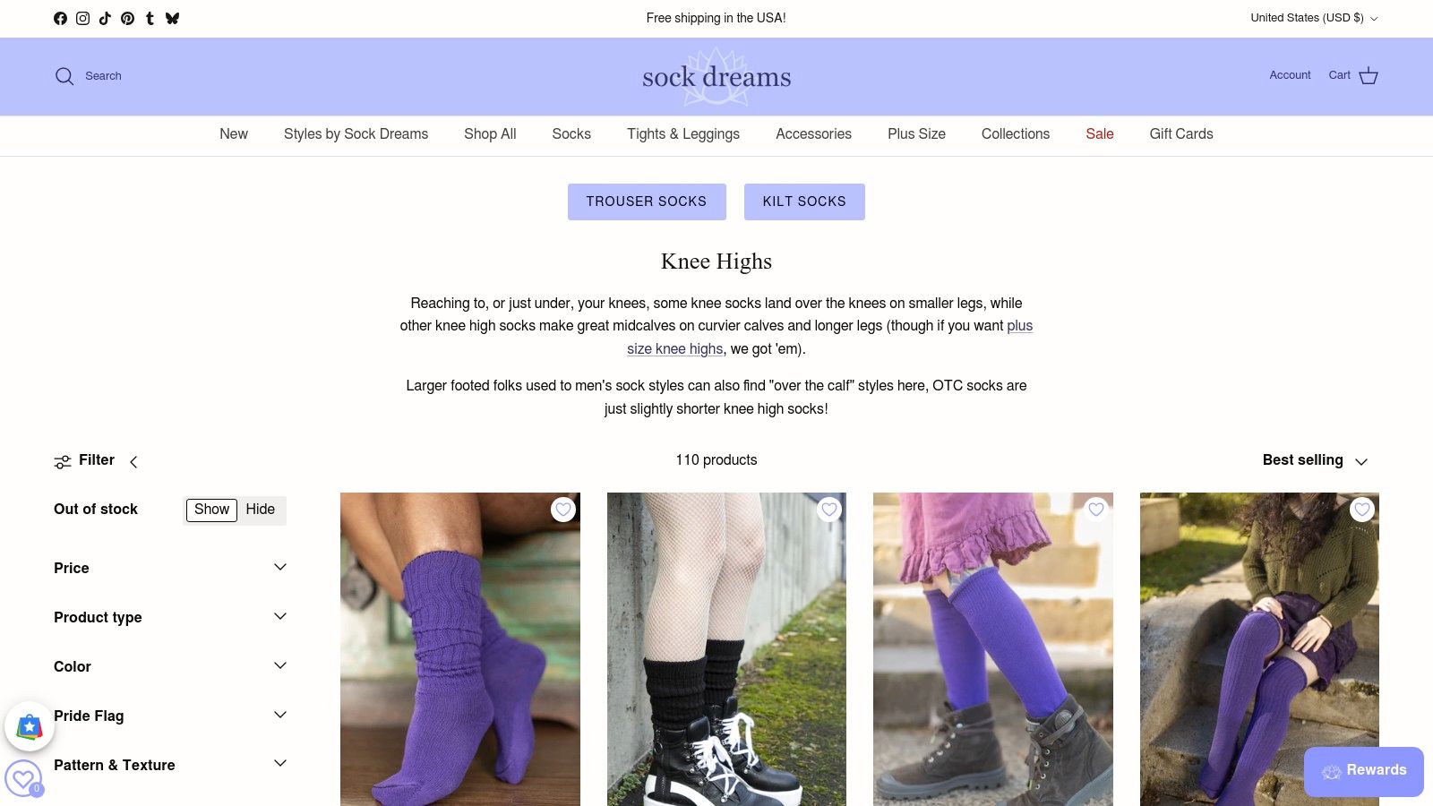Expand the Pattern & Texture filter
Screen dimensions: 1433x806
point(170,765)
